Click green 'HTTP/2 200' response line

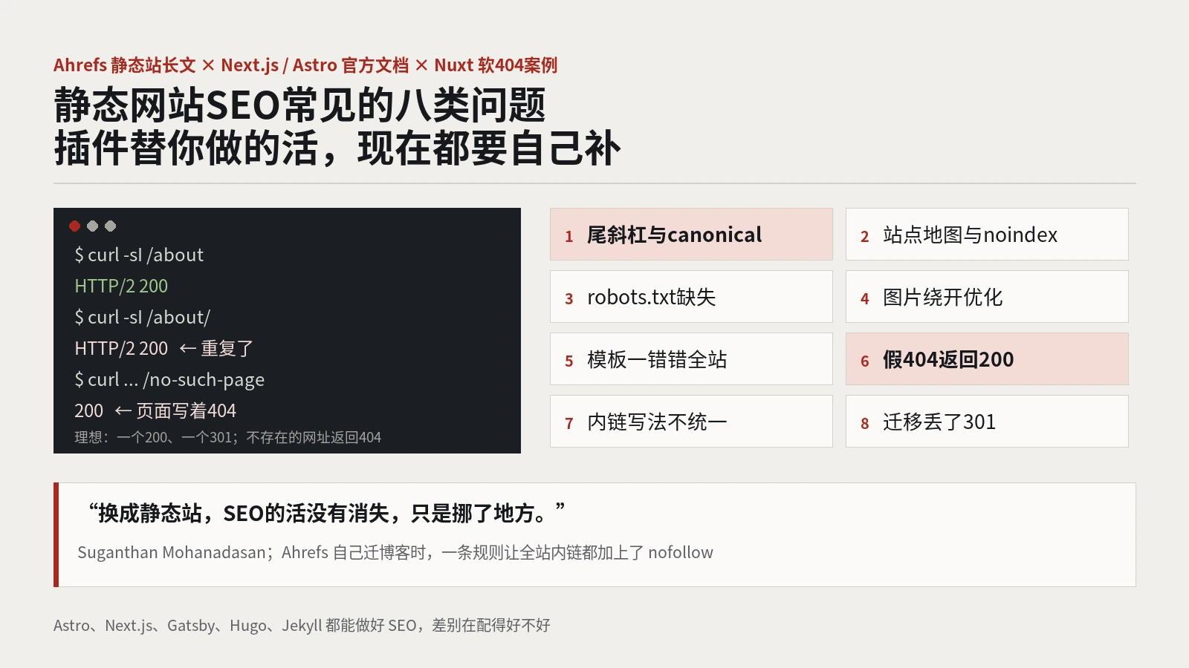click(121, 286)
